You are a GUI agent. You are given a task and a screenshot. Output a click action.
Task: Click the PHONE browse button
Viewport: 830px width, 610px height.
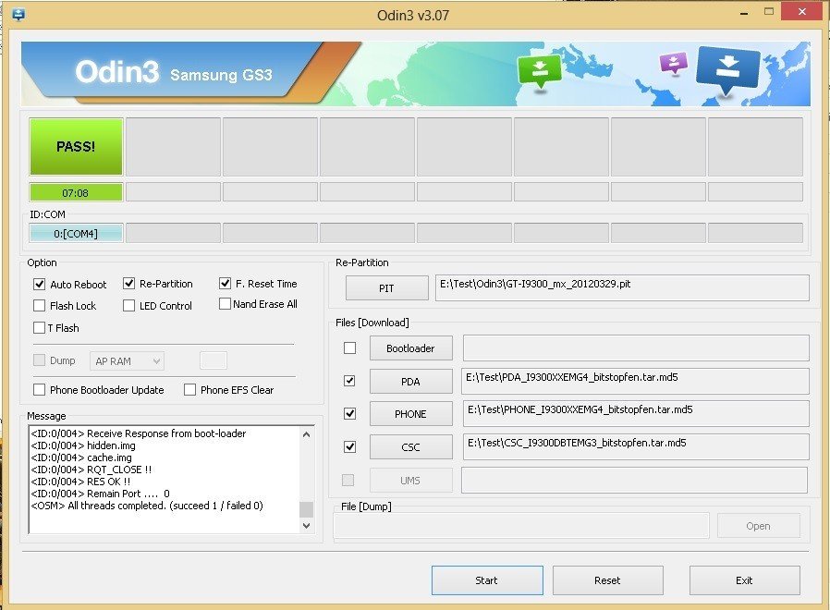[x=410, y=413]
